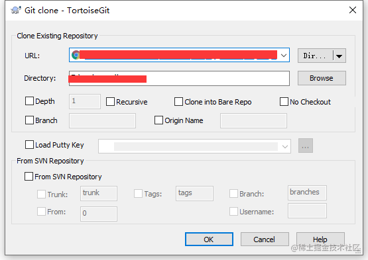The height and width of the screenshot is (260, 368).
Task: Open the Dir button dropdown arrow
Action: click(x=339, y=56)
